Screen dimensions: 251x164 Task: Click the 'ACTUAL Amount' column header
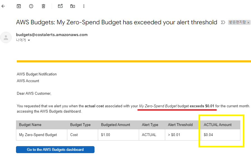[221, 125]
